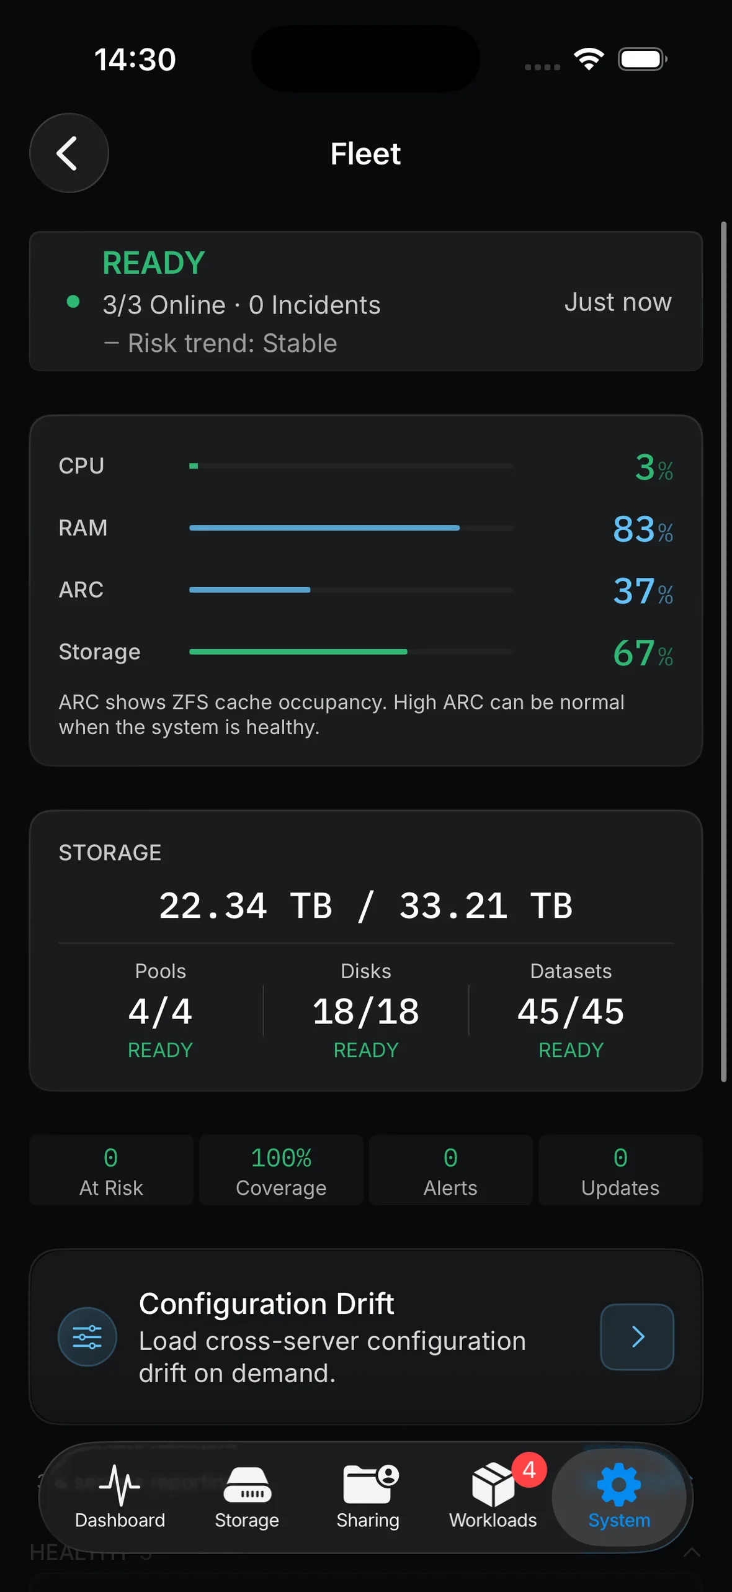Tap the RAM usage bar

(x=351, y=528)
